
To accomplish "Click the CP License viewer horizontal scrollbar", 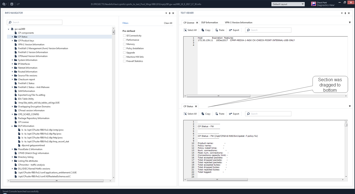I will tap(218, 96).
